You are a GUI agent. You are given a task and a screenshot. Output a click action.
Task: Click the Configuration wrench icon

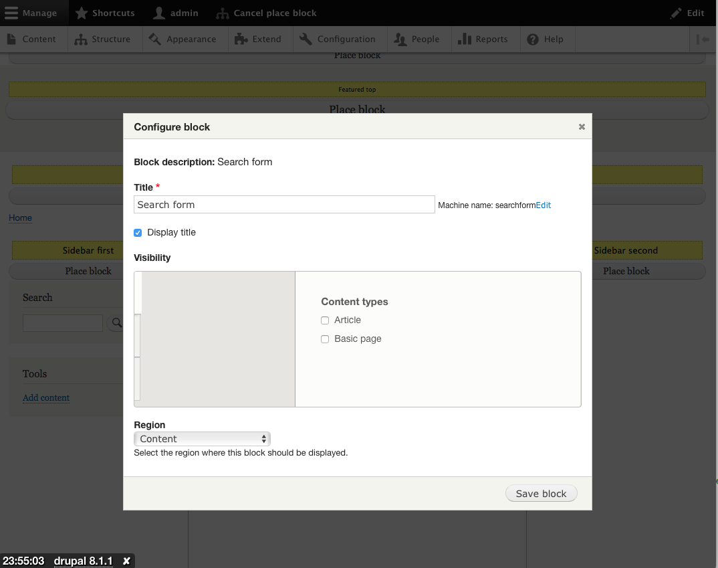pyautogui.click(x=306, y=39)
